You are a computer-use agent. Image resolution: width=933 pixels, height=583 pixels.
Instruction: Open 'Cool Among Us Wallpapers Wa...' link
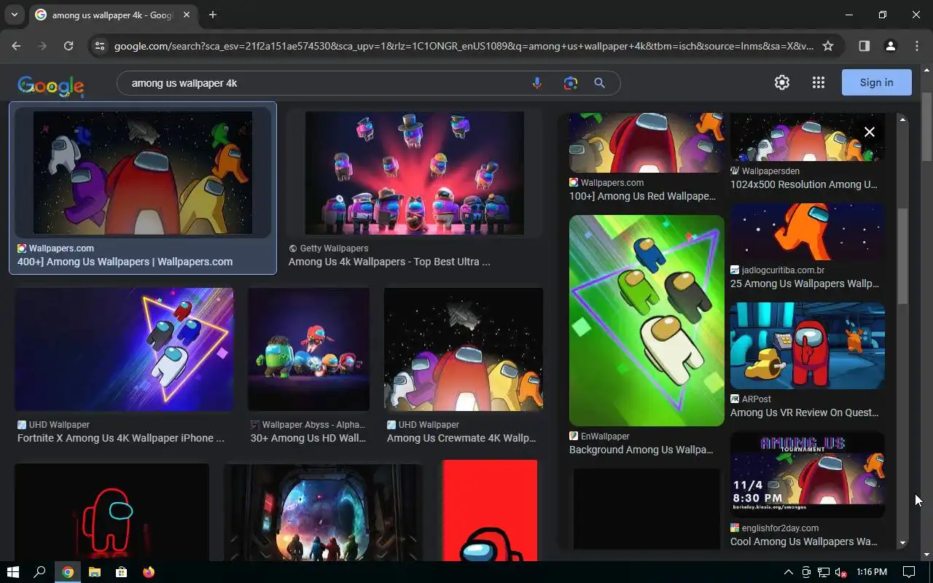(804, 541)
